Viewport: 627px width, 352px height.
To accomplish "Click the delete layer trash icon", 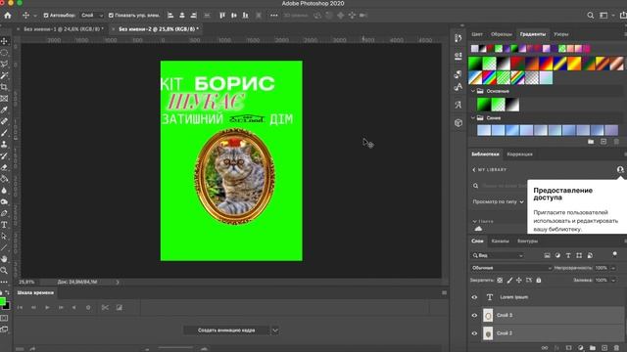I will [616, 348].
